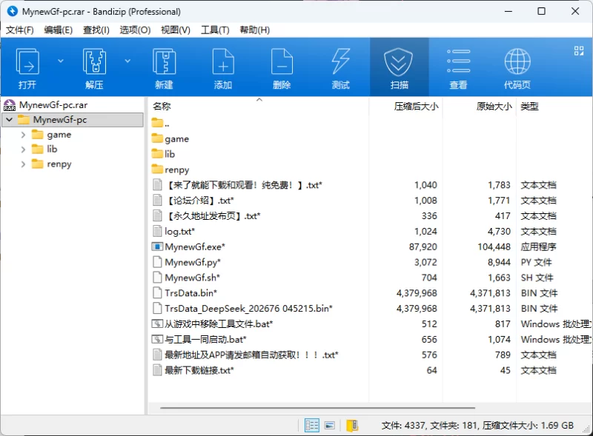The height and width of the screenshot is (436, 593).
Task: Open the dropdown arrow next to 解压
Action: point(127,61)
